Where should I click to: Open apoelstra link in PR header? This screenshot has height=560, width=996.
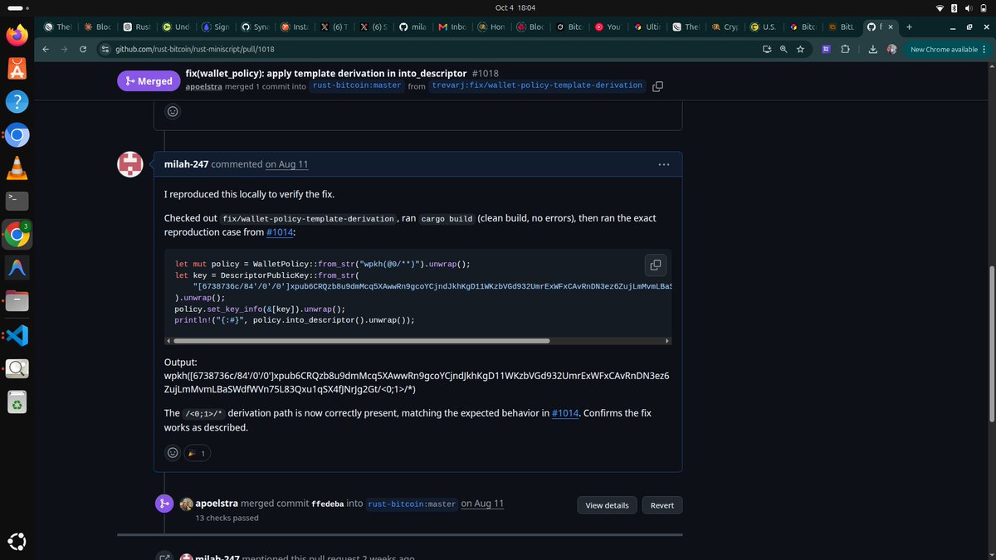pyautogui.click(x=203, y=85)
